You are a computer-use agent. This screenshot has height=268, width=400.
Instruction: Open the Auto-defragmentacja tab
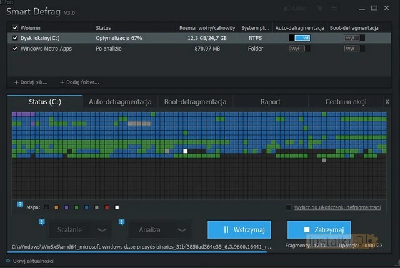point(120,102)
